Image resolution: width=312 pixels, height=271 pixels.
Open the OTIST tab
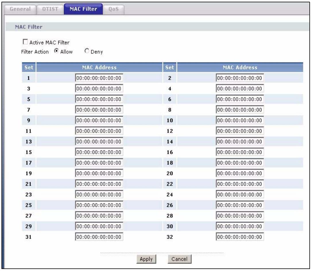tap(50, 9)
